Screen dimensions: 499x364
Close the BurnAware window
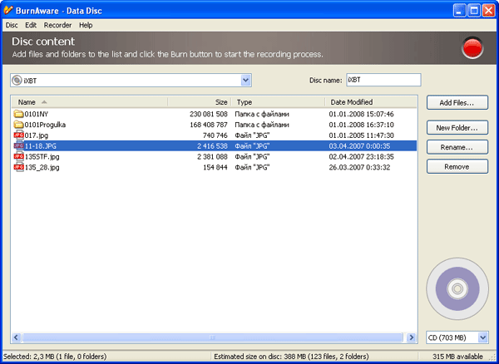click(488, 11)
